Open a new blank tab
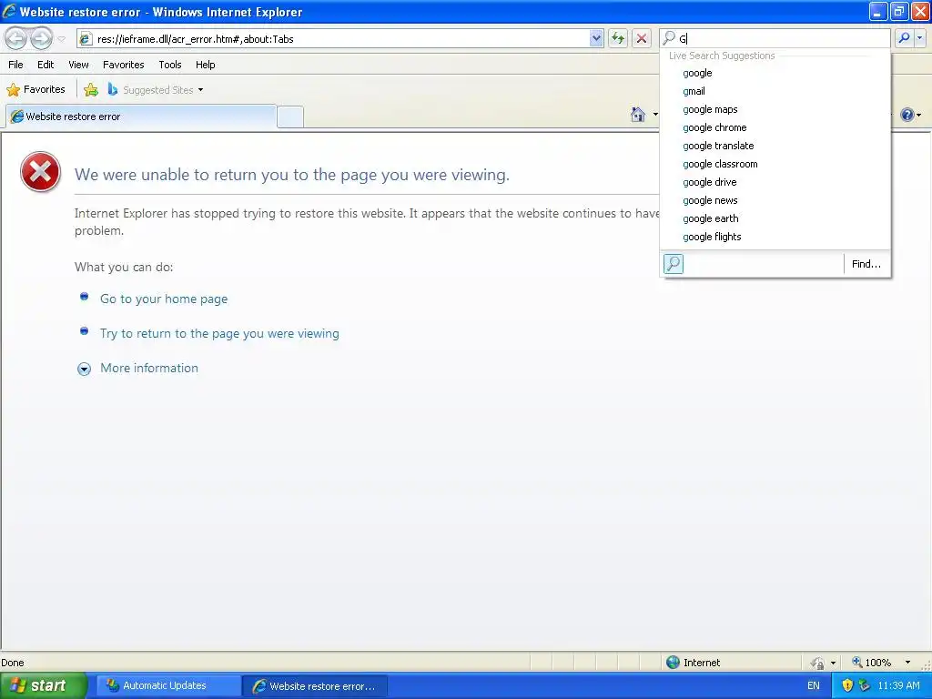Screen dimensions: 932x699 point(290,116)
